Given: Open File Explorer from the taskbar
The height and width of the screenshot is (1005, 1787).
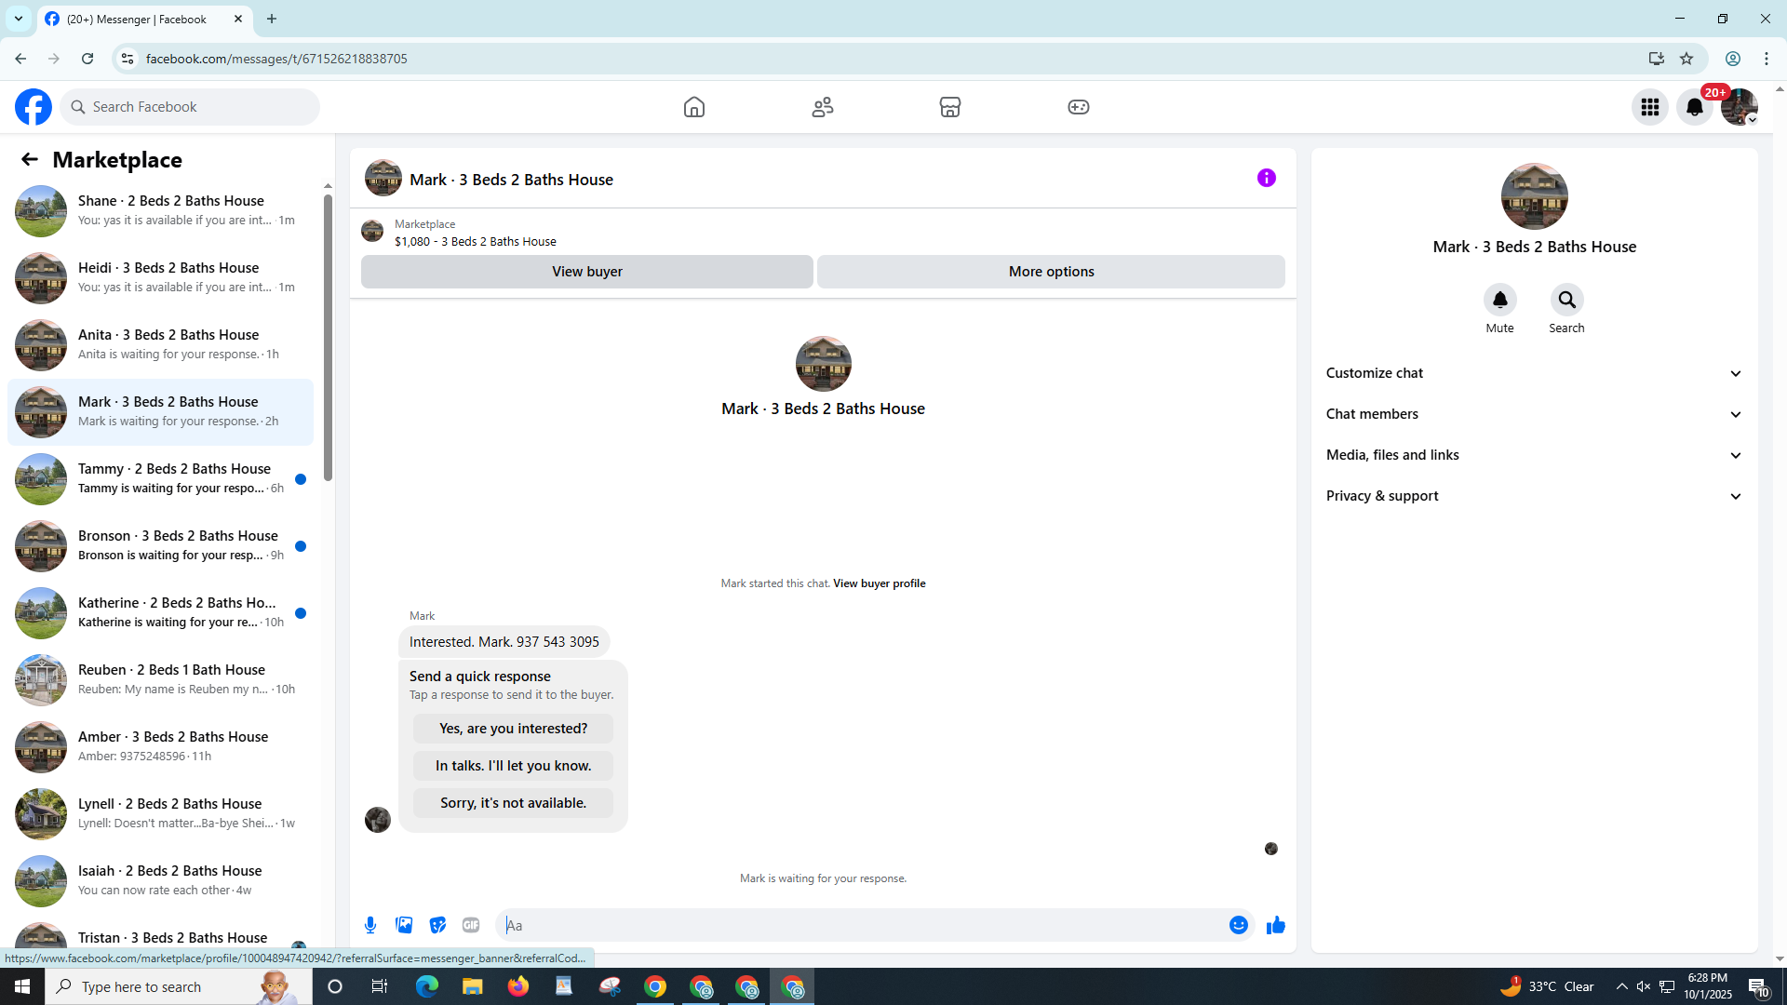Looking at the screenshot, I should click(473, 986).
